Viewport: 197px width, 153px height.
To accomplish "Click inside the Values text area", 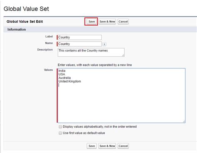I will [121, 95].
